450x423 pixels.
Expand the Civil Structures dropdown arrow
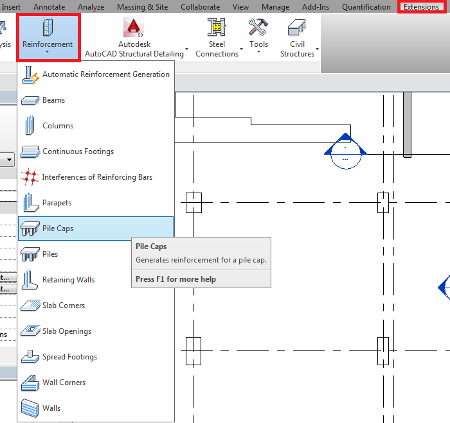pos(317,49)
